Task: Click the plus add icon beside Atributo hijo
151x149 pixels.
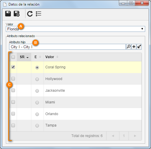Action: pyautogui.click(x=134, y=47)
